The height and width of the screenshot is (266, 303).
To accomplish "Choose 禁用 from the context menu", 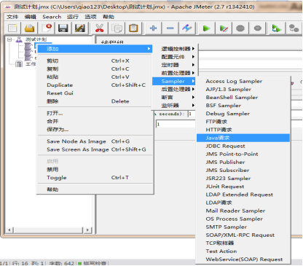I will click(x=95, y=170).
